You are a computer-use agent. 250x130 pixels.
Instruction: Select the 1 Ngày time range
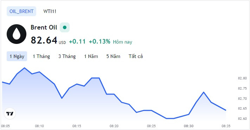(17, 56)
